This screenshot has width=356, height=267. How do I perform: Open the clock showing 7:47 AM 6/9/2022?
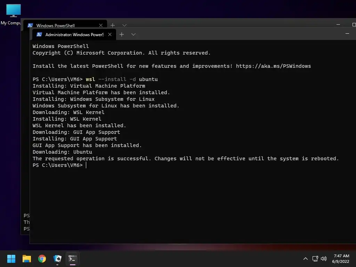point(341,259)
